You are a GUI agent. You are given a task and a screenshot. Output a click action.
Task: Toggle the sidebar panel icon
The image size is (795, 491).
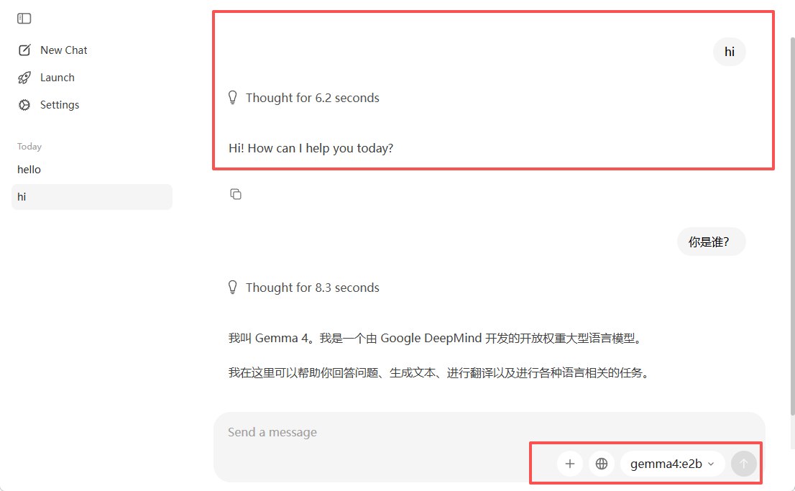click(x=24, y=19)
